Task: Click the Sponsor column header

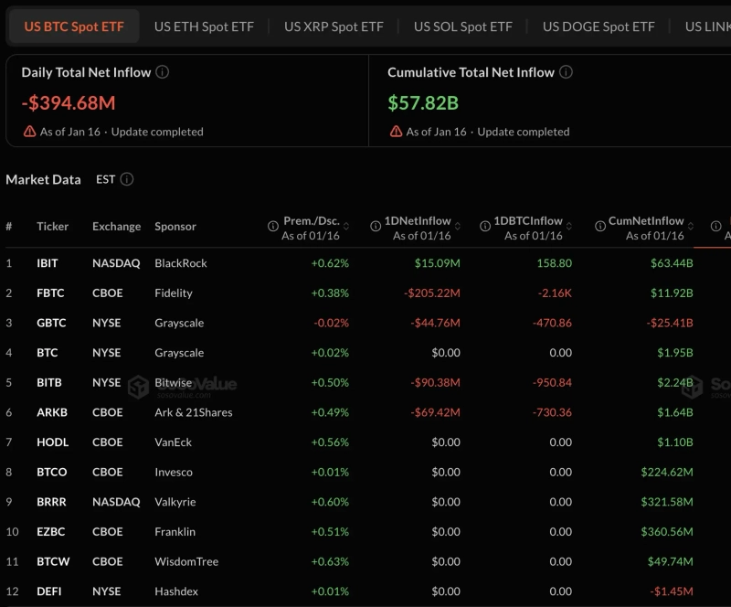Action: click(175, 227)
